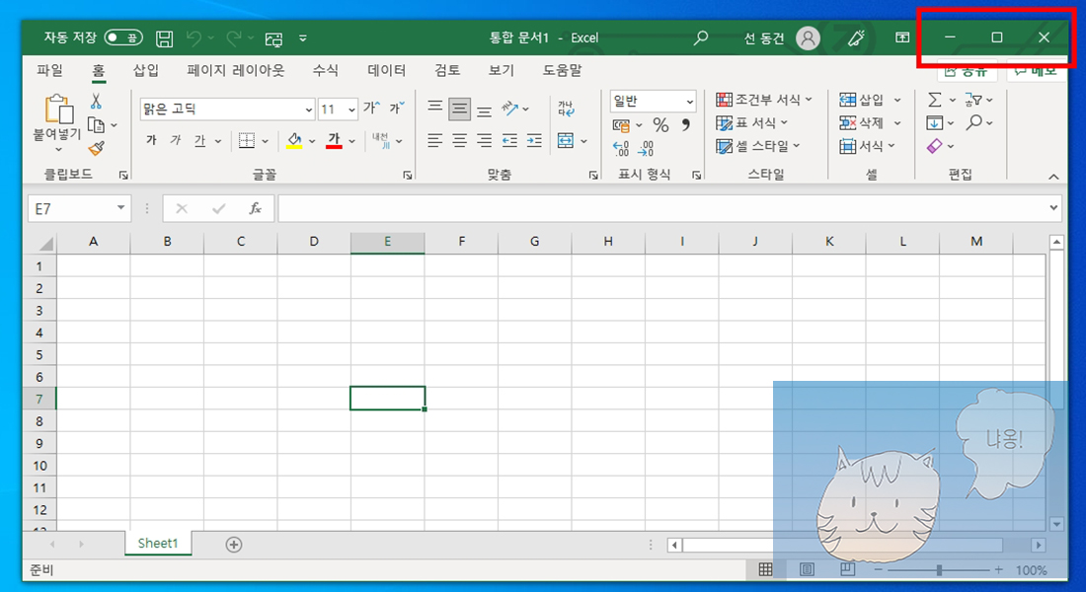Viewport: 1086px width, 592px height.
Task: Click the find and select magnifier
Action: point(974,122)
